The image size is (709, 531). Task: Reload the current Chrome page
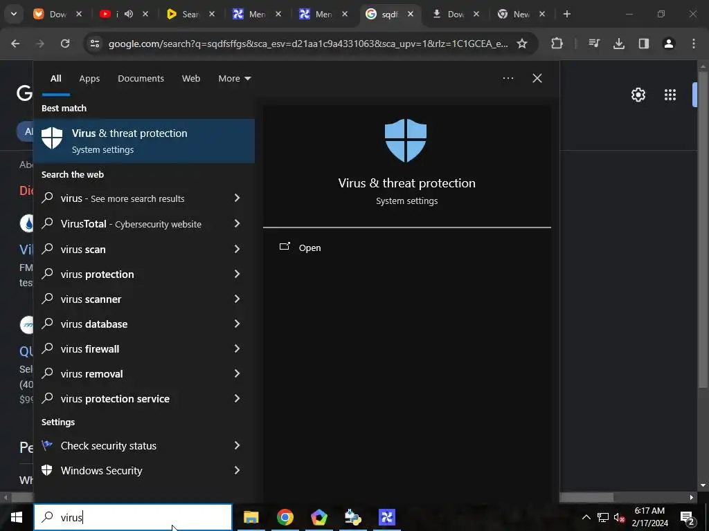(x=65, y=44)
